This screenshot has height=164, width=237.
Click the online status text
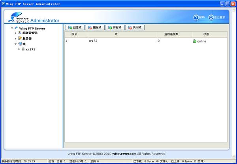201,41
